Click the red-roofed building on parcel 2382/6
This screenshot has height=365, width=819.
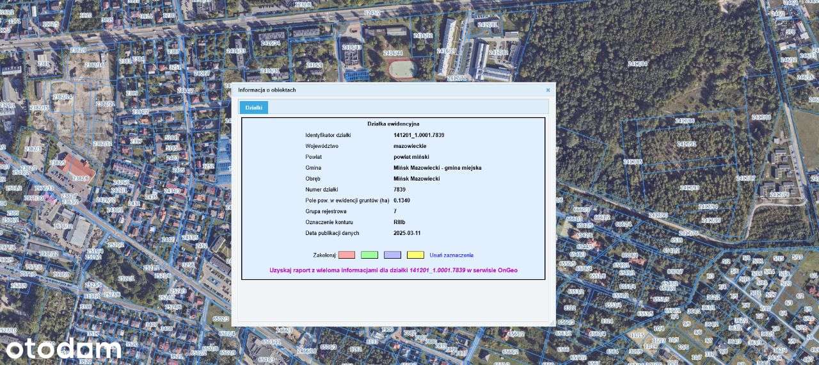point(78,168)
